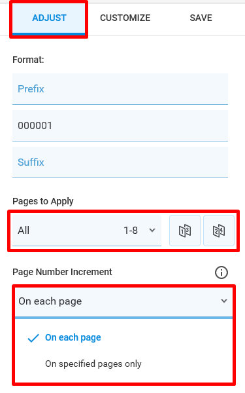Focus the Suffix text field
Image resolution: width=245 pixels, height=393 pixels.
120,162
